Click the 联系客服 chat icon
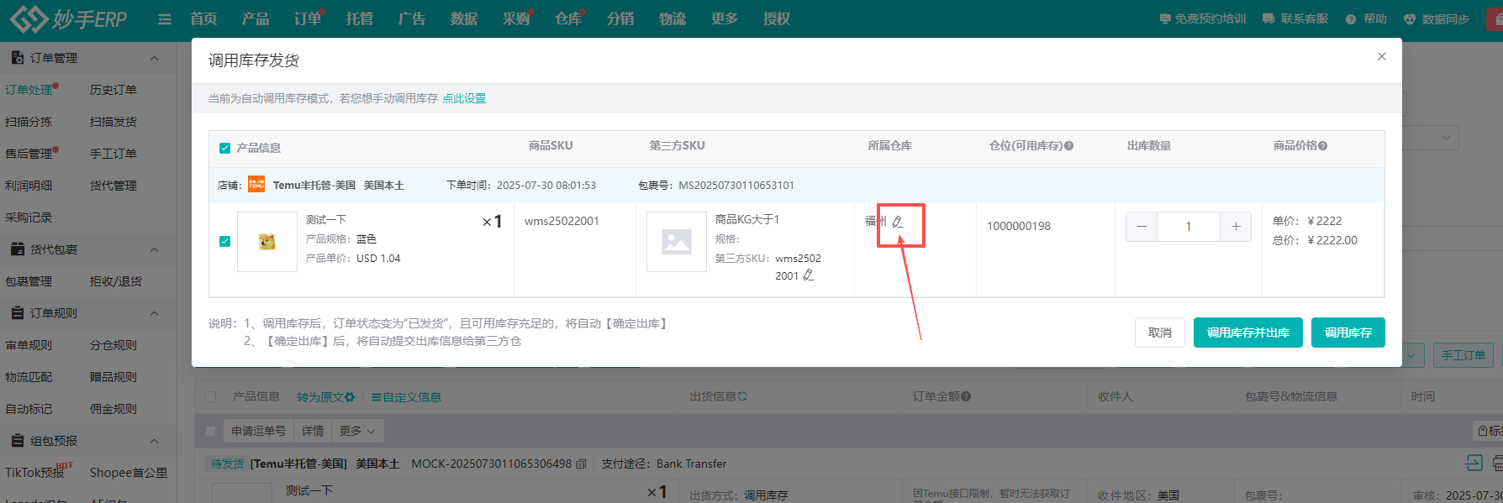Viewport: 1503px width, 503px height. 1268,18
